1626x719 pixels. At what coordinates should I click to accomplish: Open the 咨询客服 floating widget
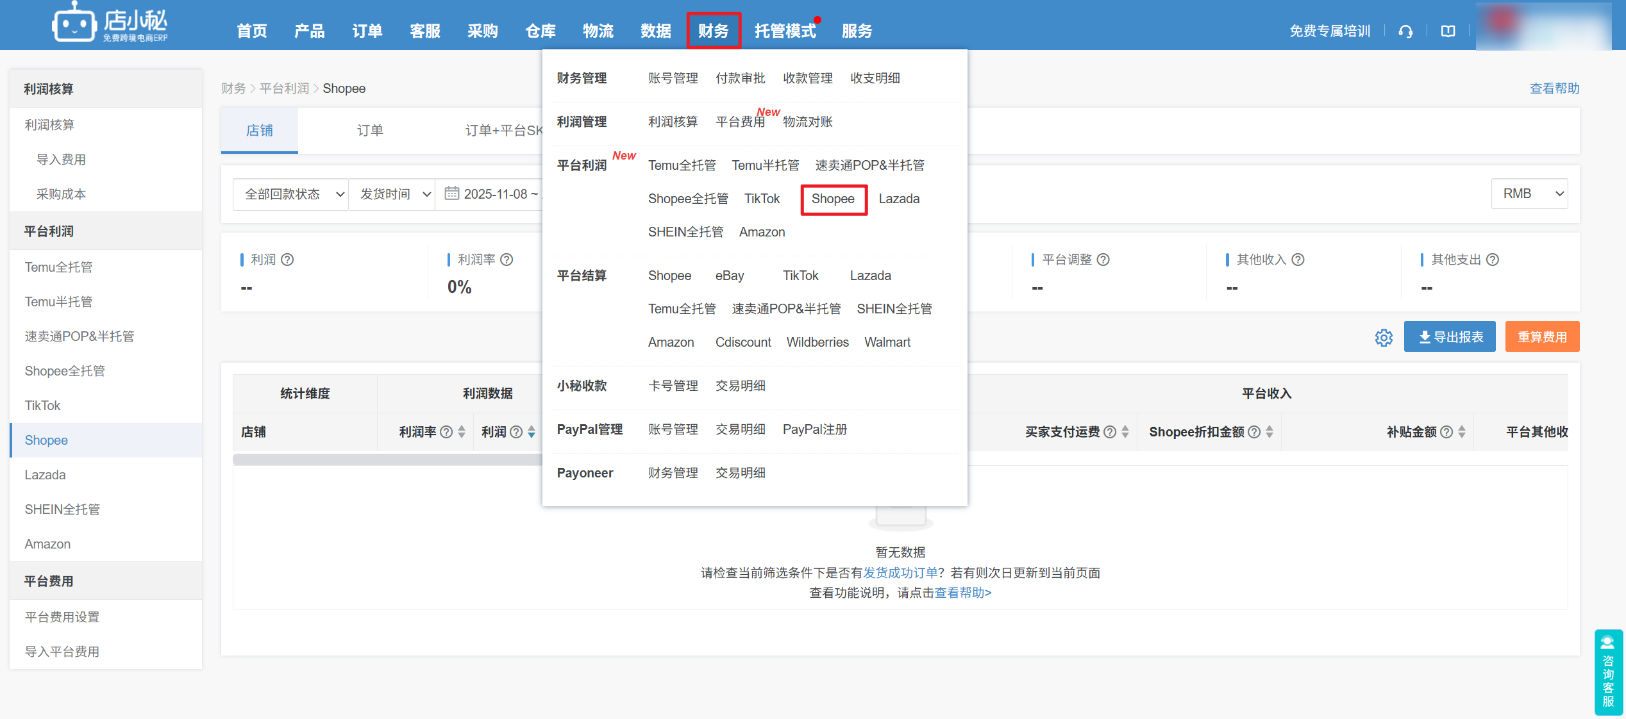[1608, 672]
